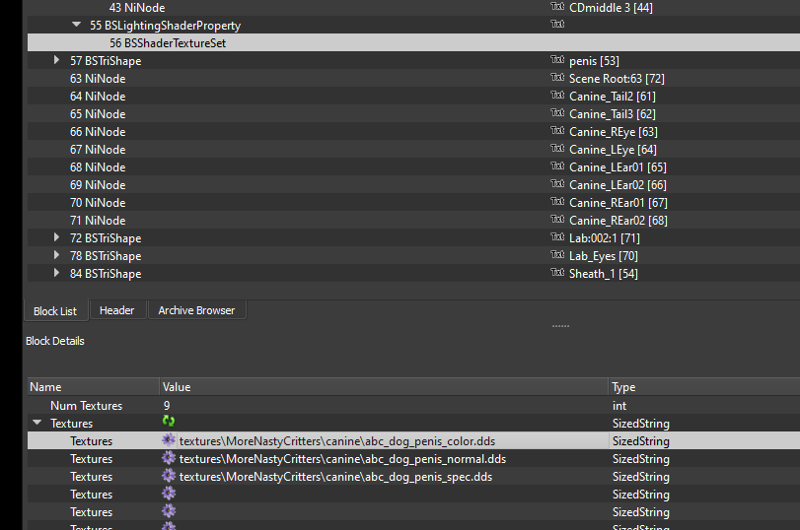This screenshot has height=530, width=800.
Task: Click the flower icon beside abc_dog_penis_spec.dds
Action: point(169,476)
